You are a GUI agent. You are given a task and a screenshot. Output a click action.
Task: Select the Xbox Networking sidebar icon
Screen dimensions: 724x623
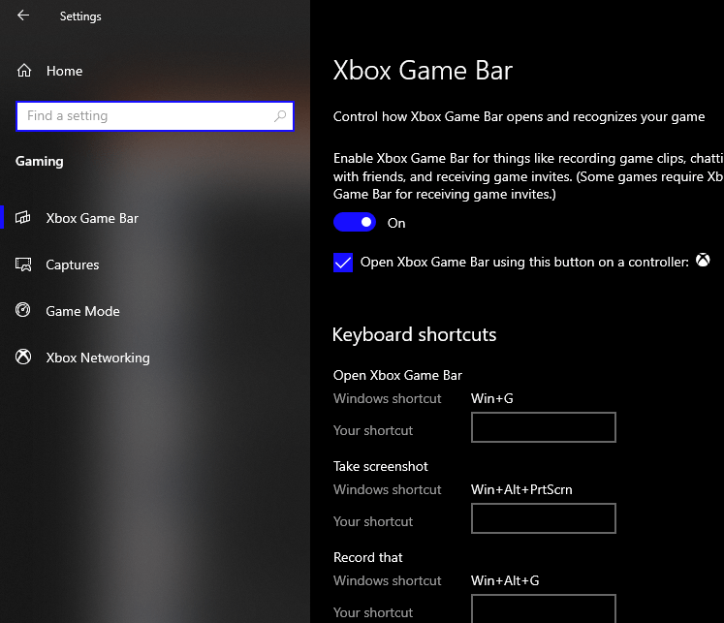tap(23, 357)
